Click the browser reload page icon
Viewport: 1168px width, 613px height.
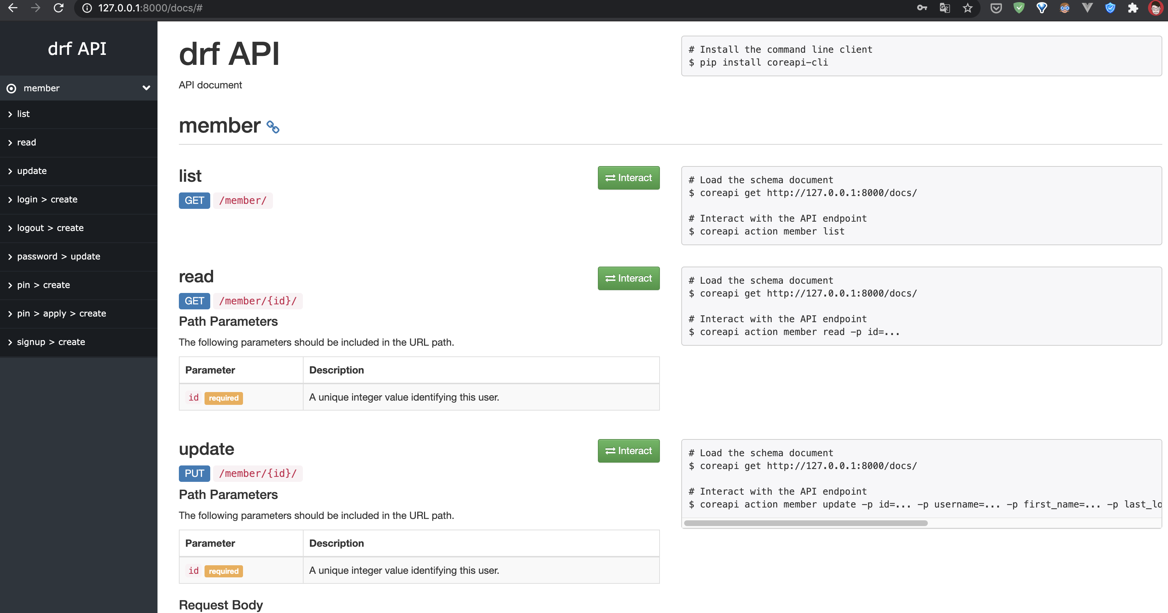point(58,8)
